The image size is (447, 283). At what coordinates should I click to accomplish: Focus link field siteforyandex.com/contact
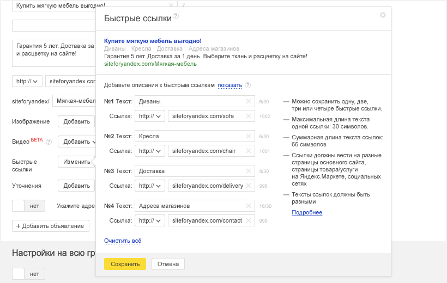coord(212,220)
